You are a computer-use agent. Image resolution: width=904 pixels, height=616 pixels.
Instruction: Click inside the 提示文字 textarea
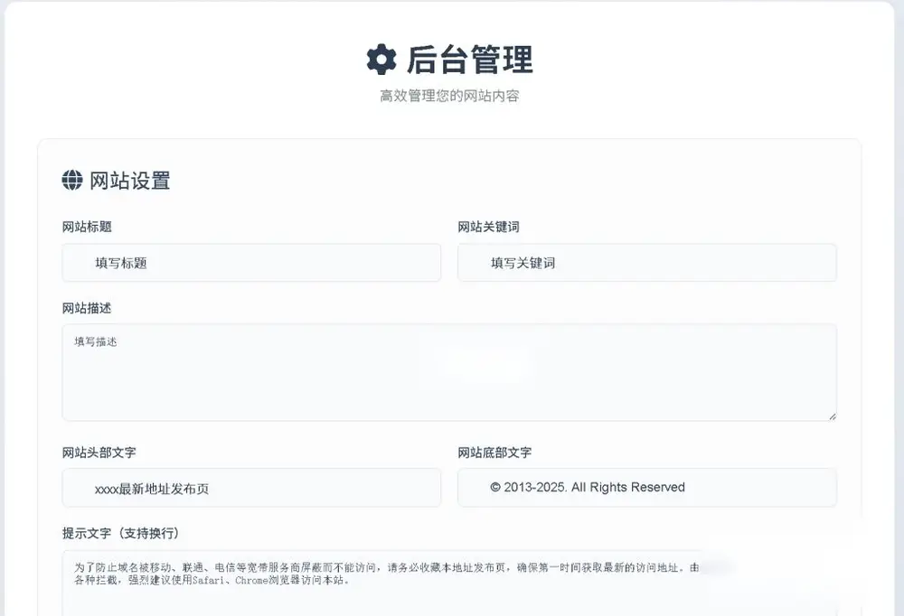pyautogui.click(x=449, y=583)
